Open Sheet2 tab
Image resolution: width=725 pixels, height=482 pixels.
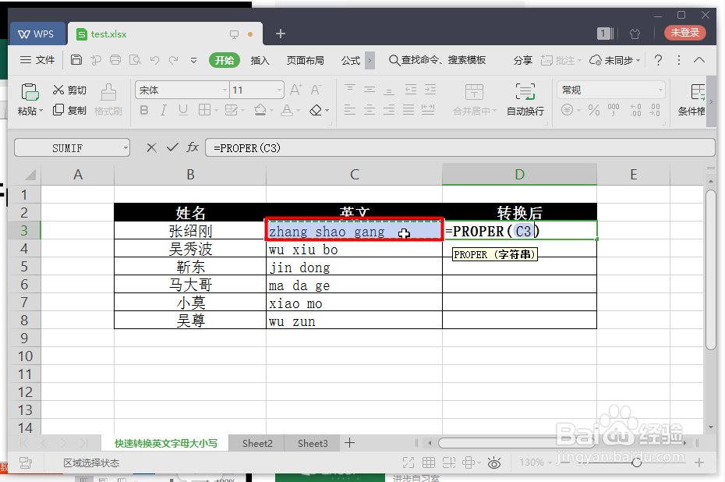(257, 443)
